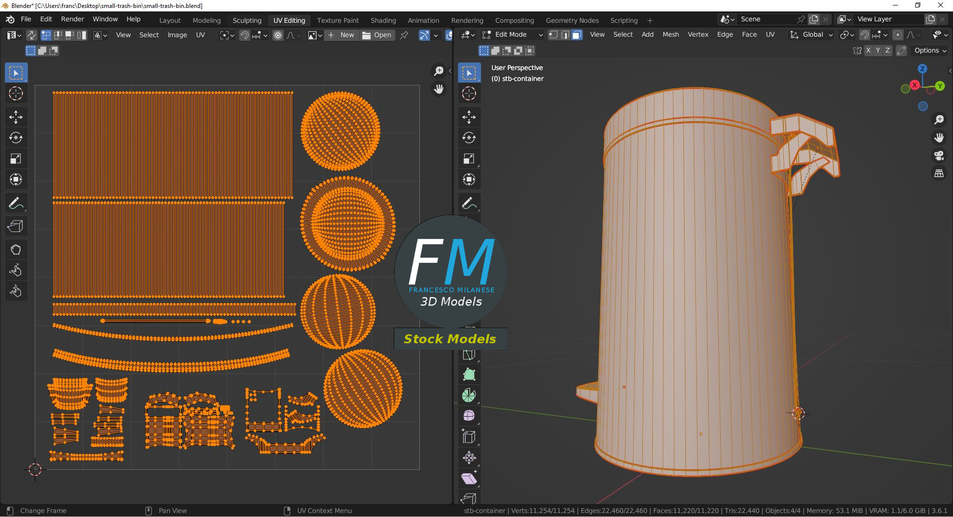This screenshot has width=953, height=517.
Task: Enable vertex select mode in 3D viewport
Action: (553, 35)
